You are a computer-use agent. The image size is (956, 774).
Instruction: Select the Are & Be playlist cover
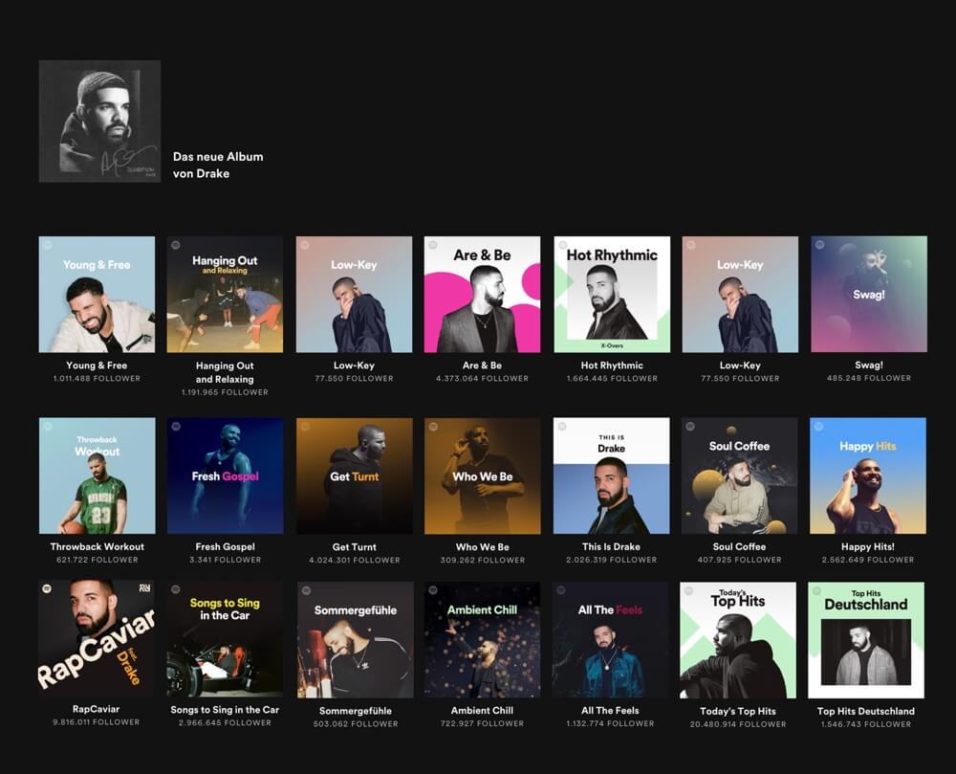(x=482, y=294)
